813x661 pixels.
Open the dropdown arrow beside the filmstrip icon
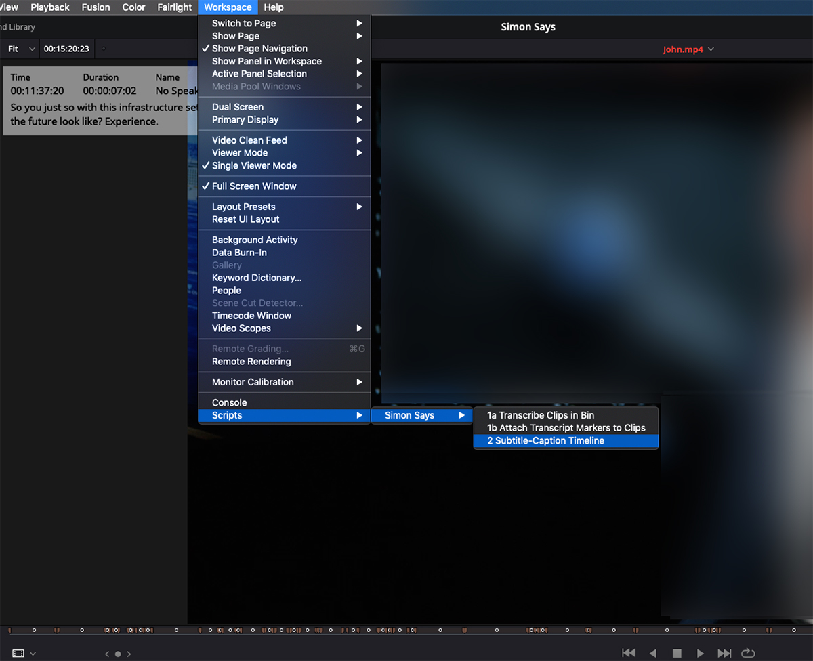point(33,654)
